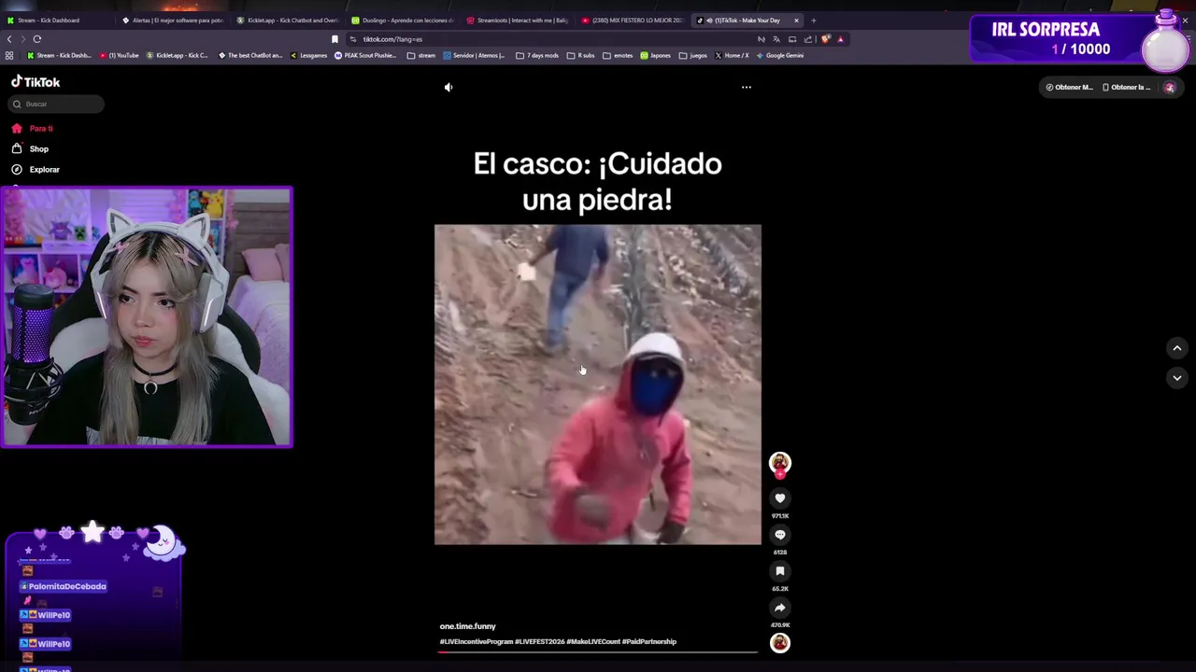Open the '7 days mods' bookmarks folder

tap(537, 55)
